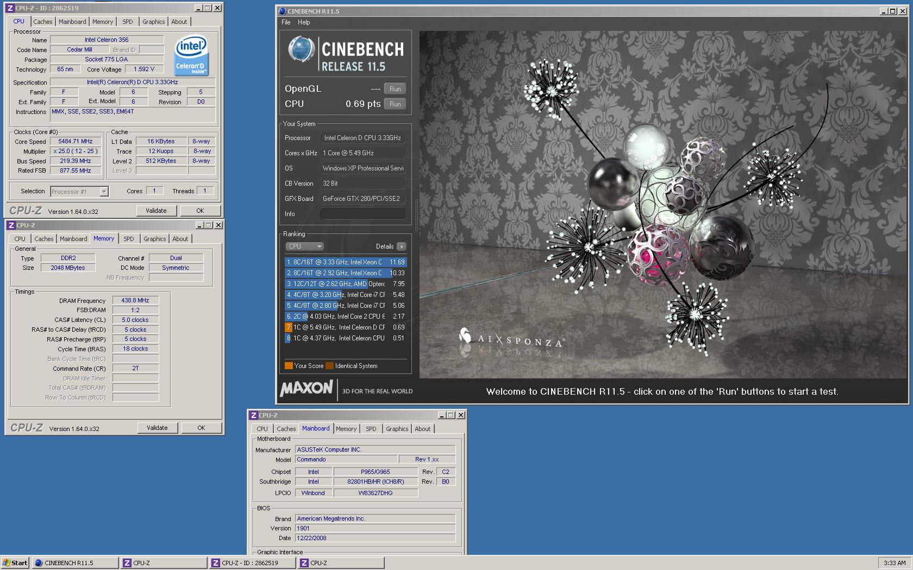Open About tab in top CPU-Z window

tap(179, 22)
